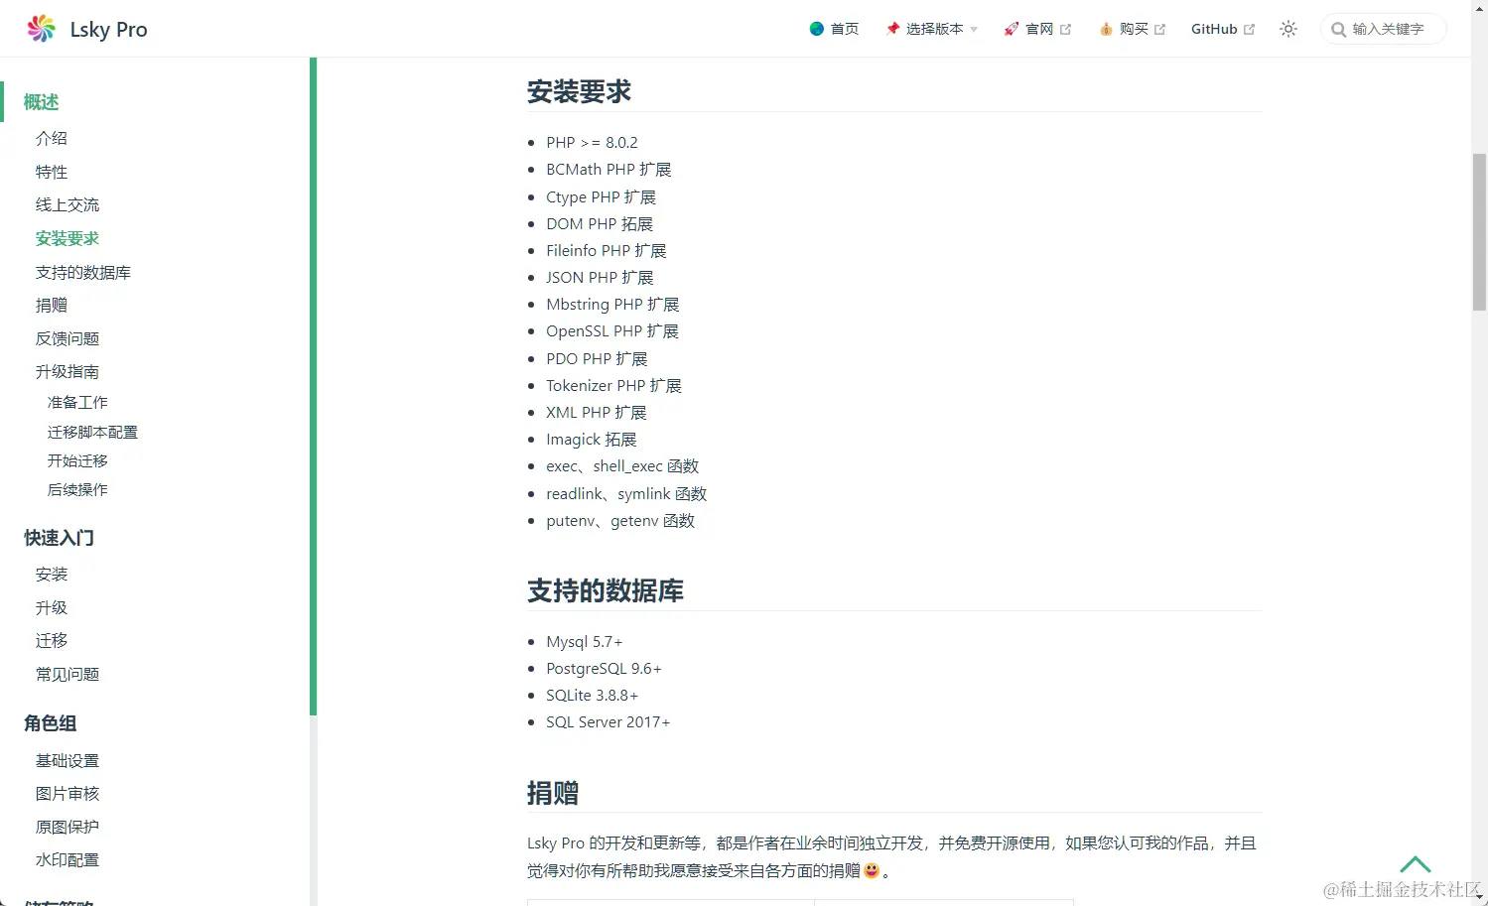Click the rocket icon beside 官网
Image resolution: width=1488 pixels, height=906 pixels.
[x=1011, y=29]
